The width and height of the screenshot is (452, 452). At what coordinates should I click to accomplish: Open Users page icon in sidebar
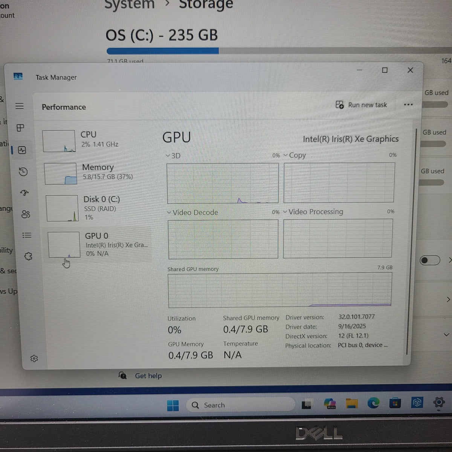pos(26,214)
